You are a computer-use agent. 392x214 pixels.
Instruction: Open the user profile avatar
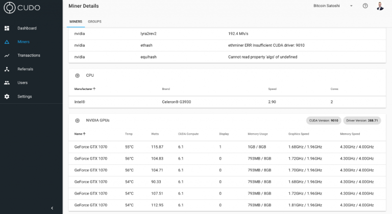point(380,6)
